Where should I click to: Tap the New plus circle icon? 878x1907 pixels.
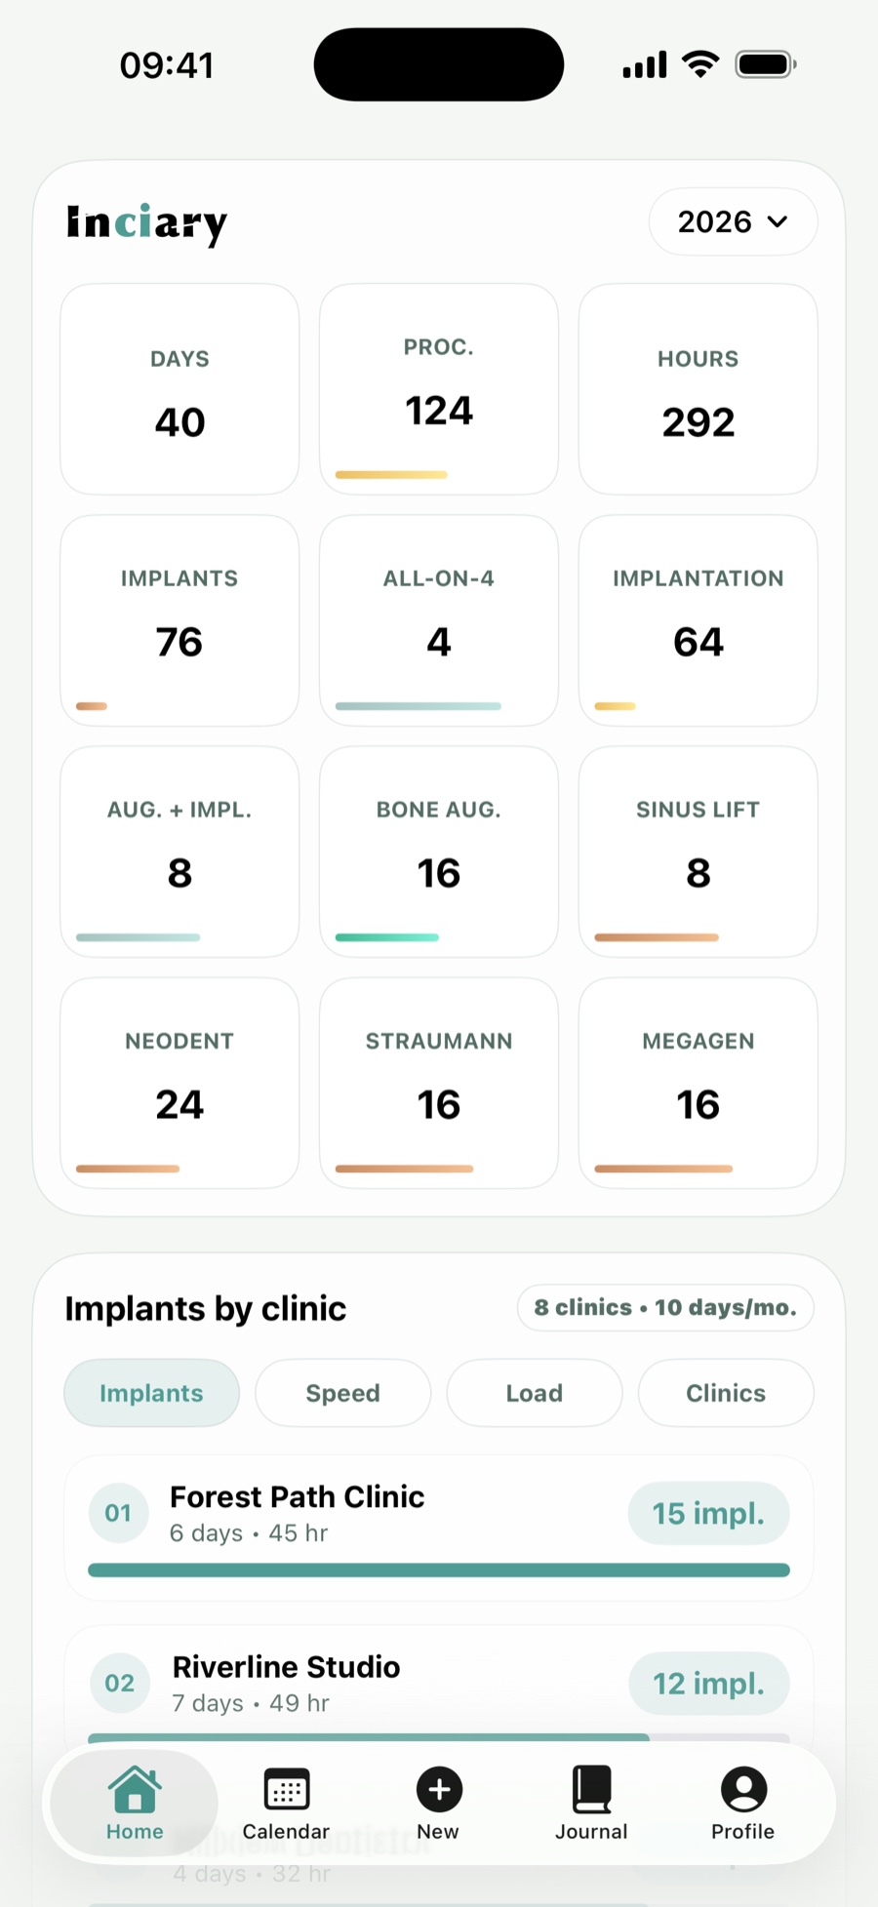pos(439,1789)
